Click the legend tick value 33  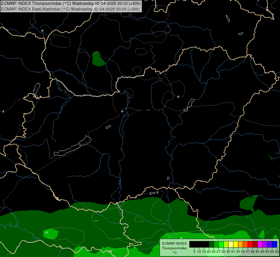[x=238, y=252]
